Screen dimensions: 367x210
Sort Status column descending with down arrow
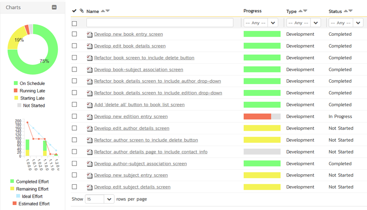click(350, 11)
